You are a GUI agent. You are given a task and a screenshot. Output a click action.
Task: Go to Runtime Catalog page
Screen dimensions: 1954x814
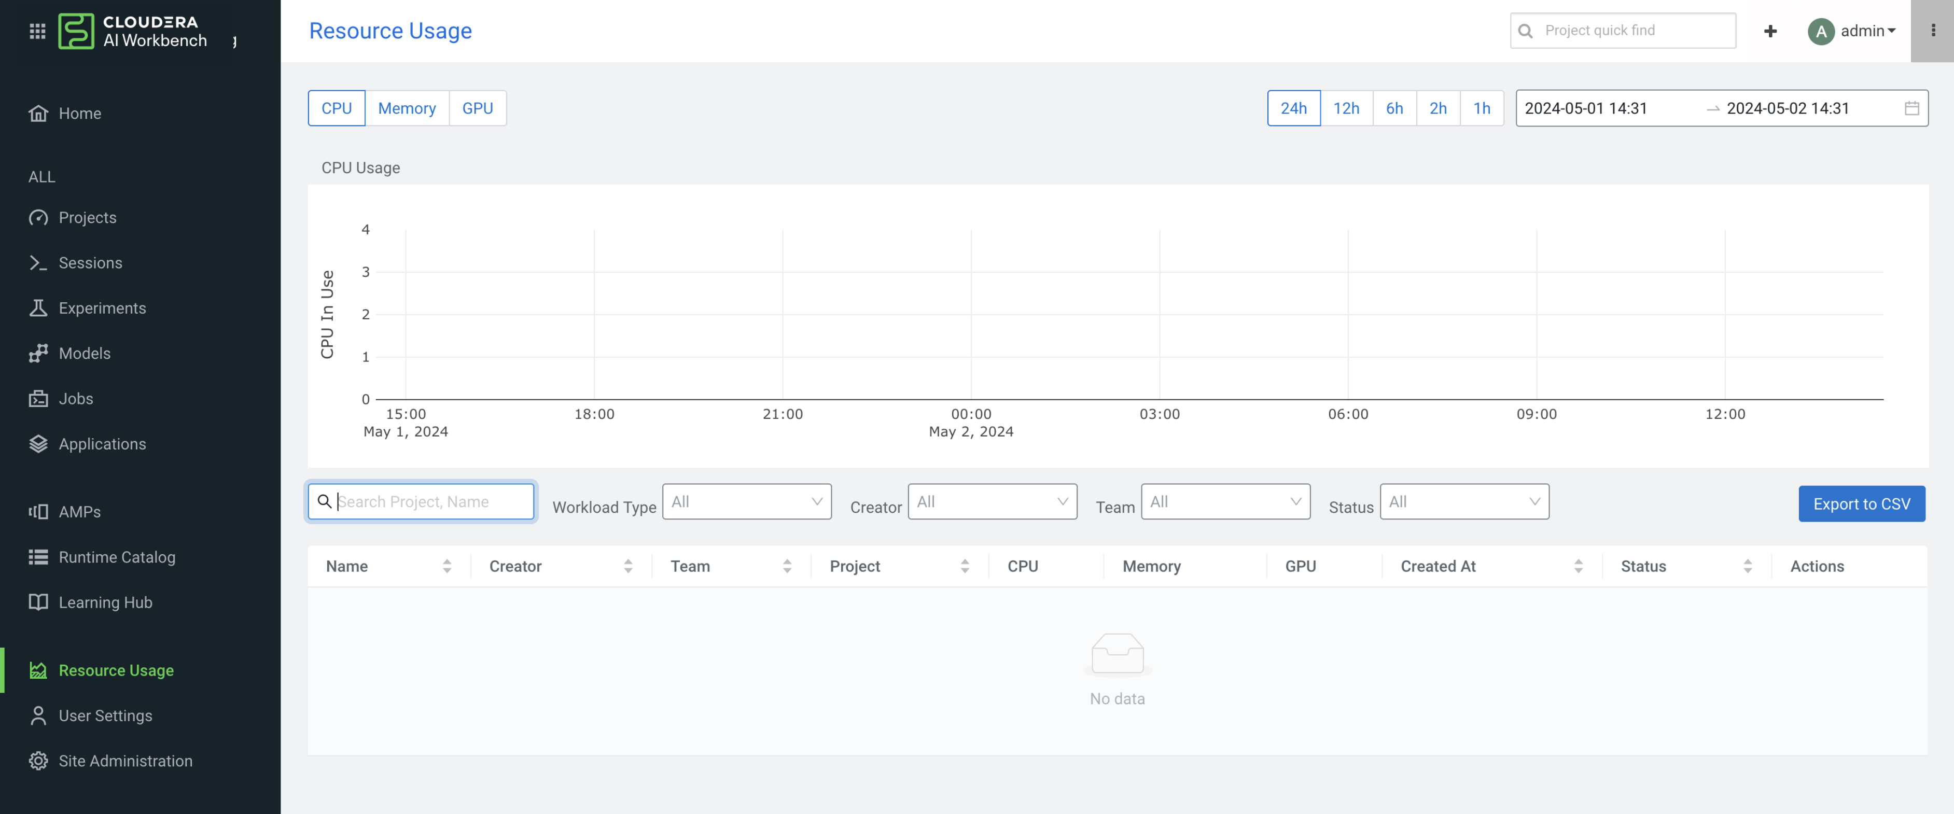[117, 557]
